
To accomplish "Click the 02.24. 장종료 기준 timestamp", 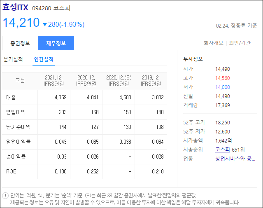I will (x=236, y=26).
